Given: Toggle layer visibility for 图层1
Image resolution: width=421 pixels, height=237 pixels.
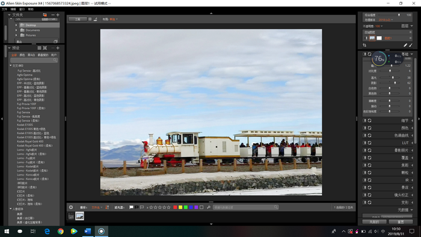Looking at the screenshot, I should 366,38.
